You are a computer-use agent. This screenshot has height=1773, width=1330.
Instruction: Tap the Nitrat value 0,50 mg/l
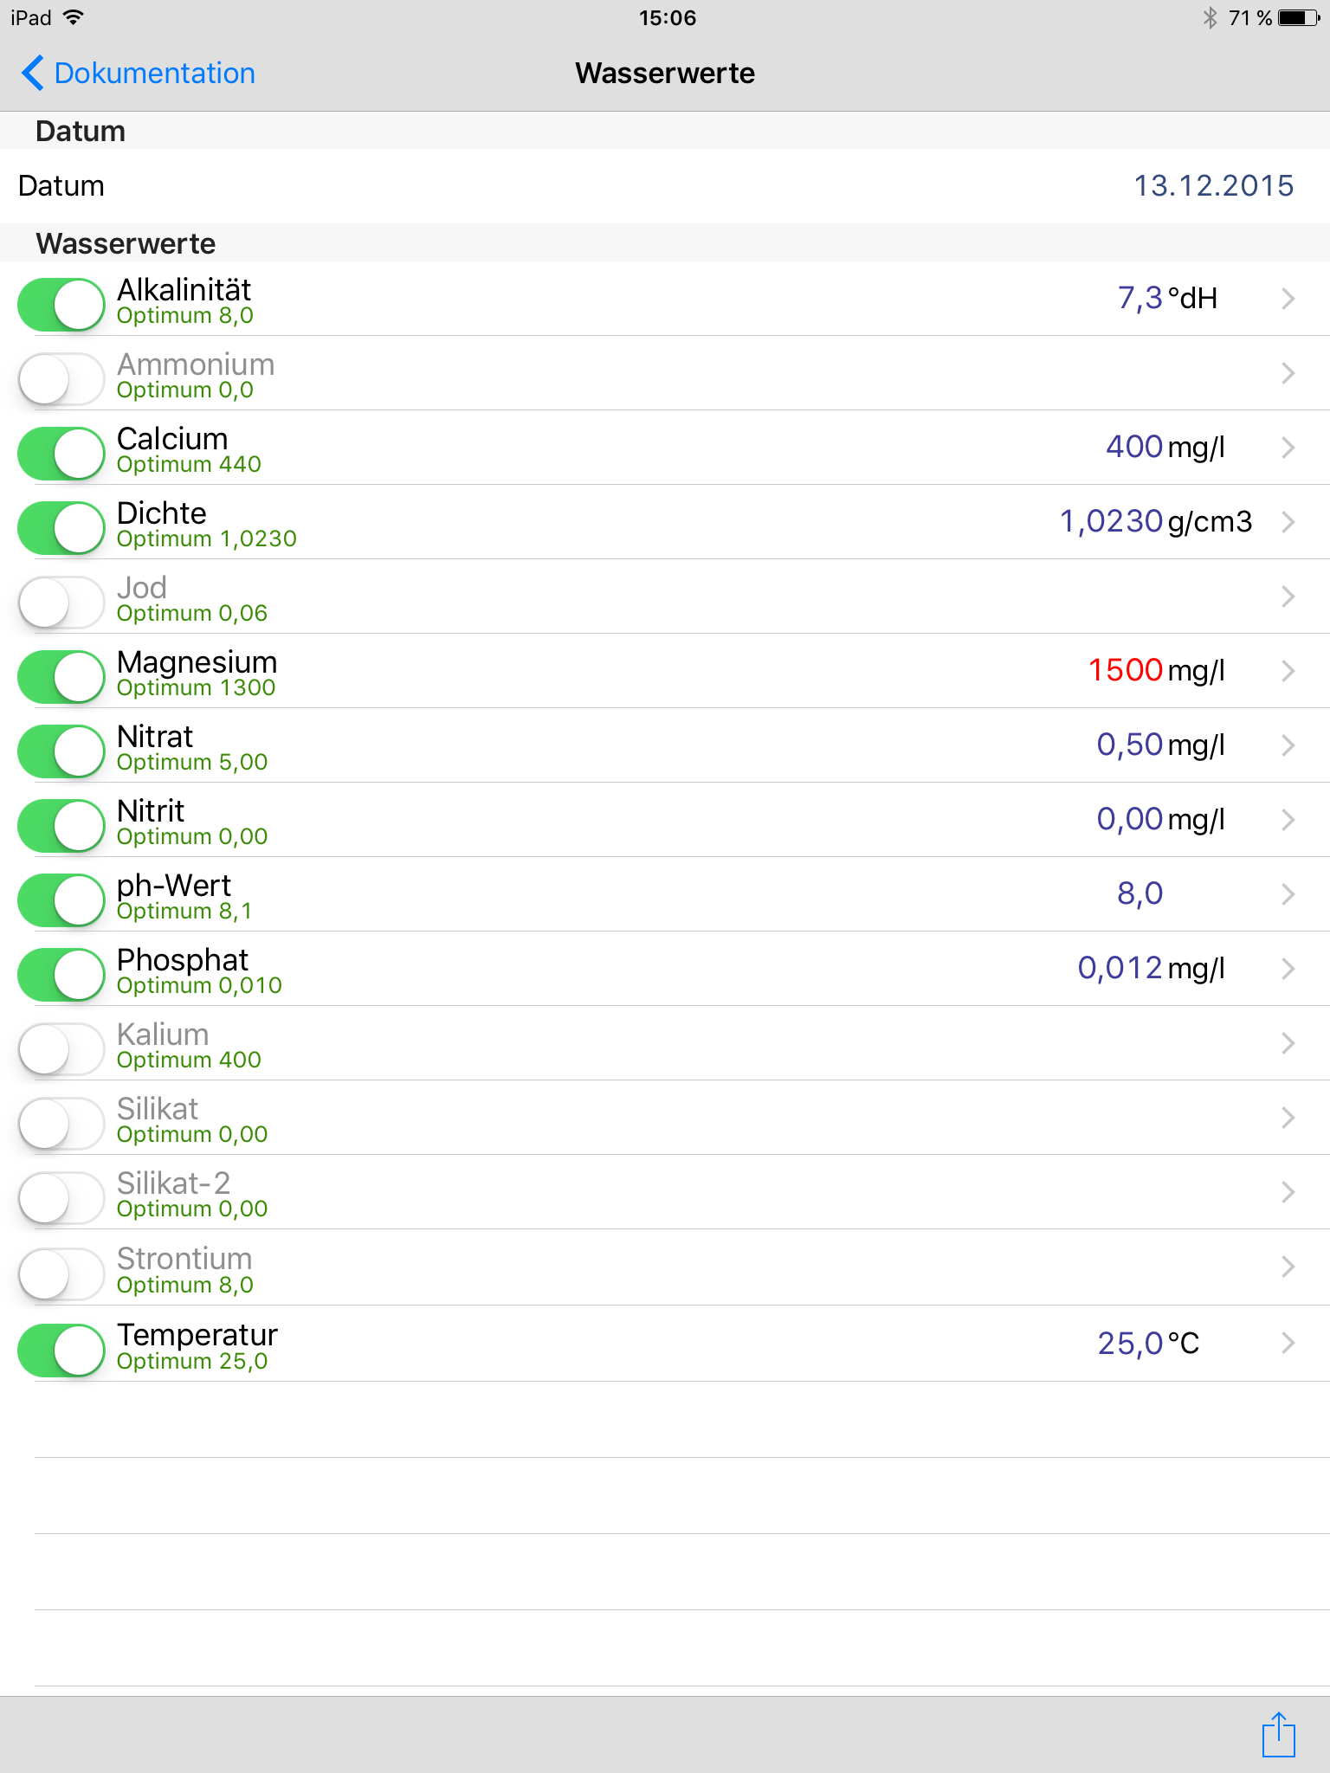pyautogui.click(x=1159, y=745)
